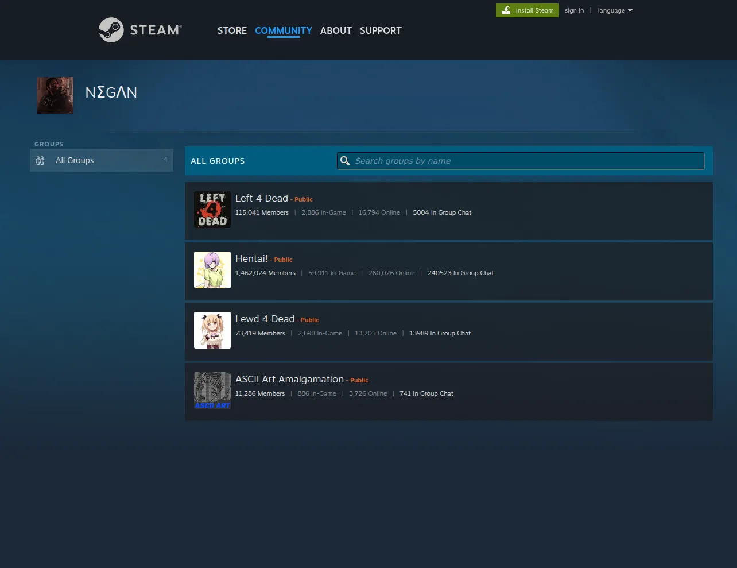737x568 pixels.
Task: Click the NΣGΛN profile name
Action: (x=111, y=92)
